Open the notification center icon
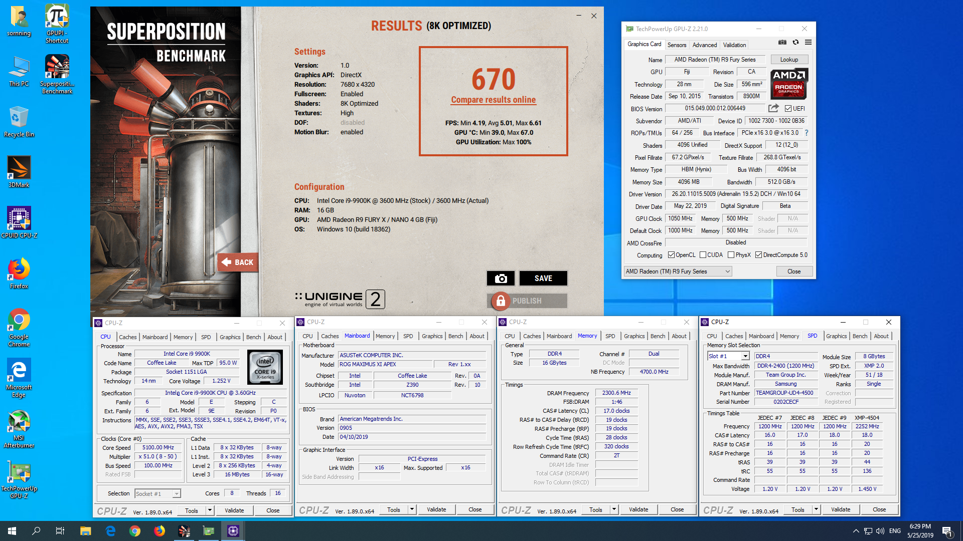Screen dimensions: 963x541 point(947,531)
